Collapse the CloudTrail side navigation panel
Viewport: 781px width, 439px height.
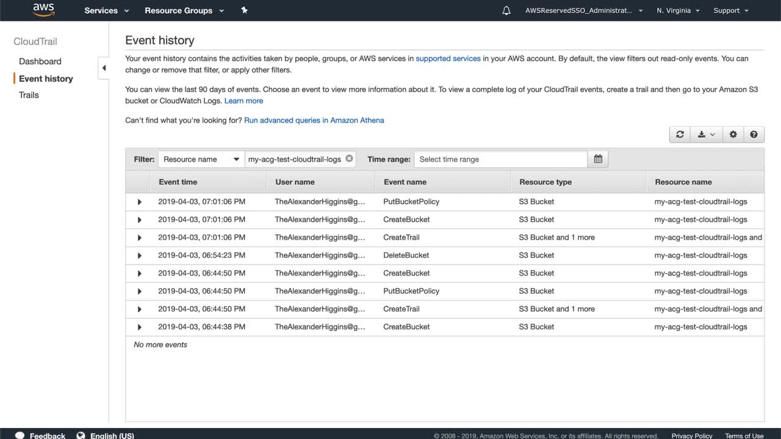[104, 68]
